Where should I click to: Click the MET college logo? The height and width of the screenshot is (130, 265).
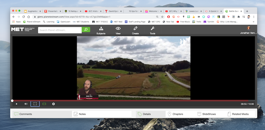coord(23,29)
